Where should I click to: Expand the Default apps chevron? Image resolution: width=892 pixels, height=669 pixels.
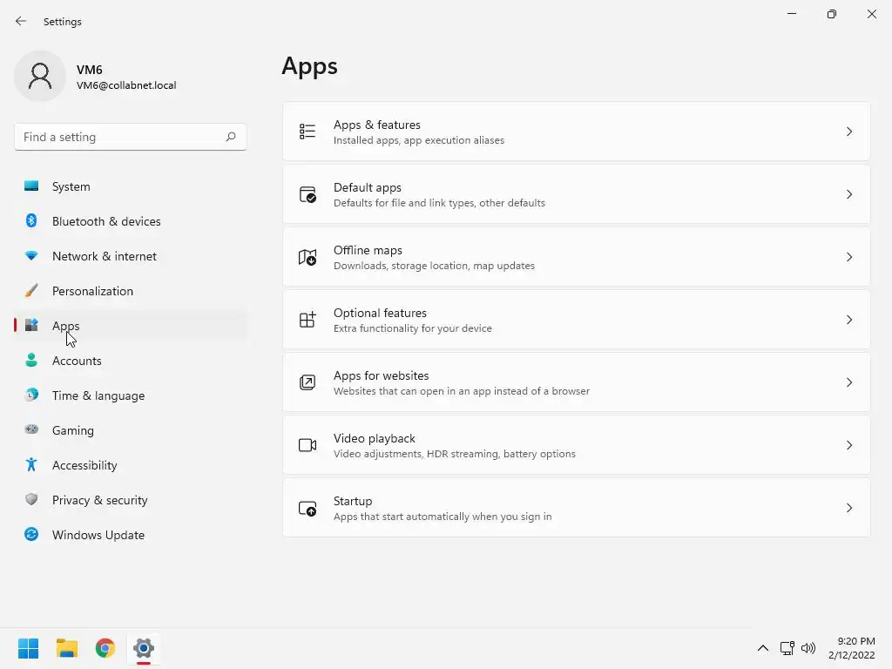[849, 194]
